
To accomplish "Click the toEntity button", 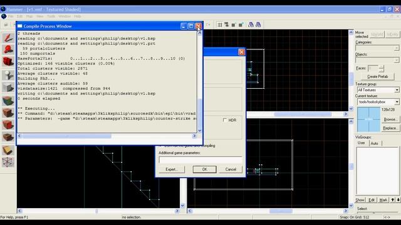I will click(393, 34).
